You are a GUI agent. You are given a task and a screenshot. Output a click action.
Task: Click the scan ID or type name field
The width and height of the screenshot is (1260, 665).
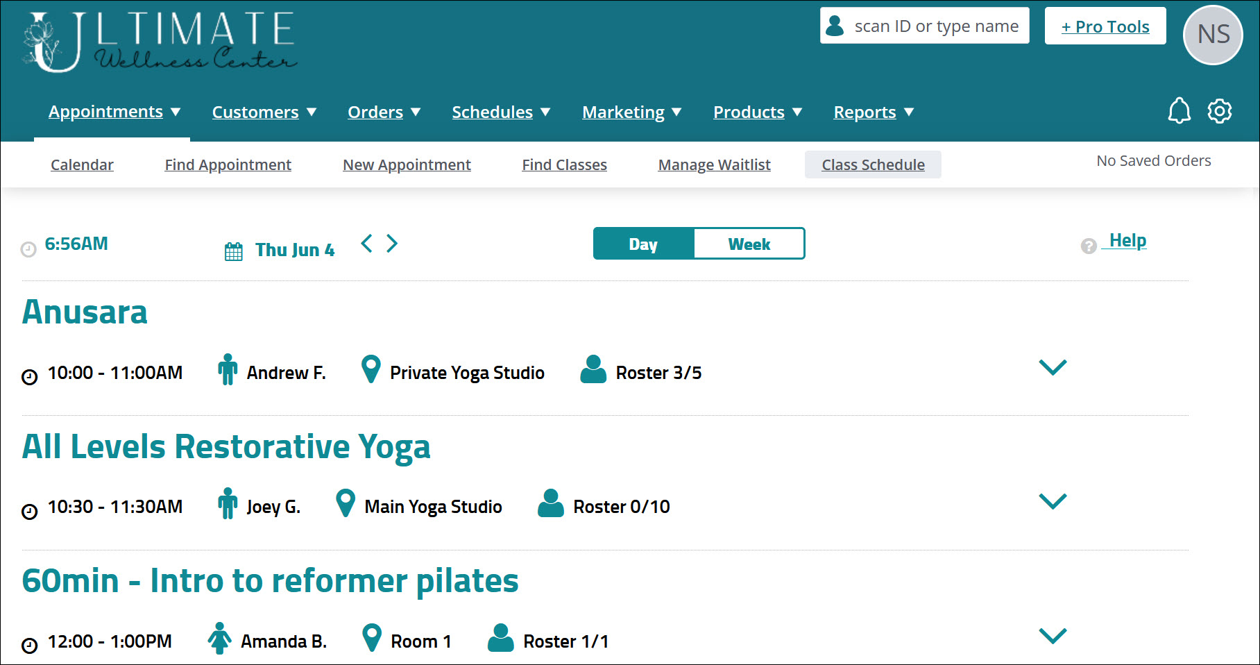(x=925, y=26)
